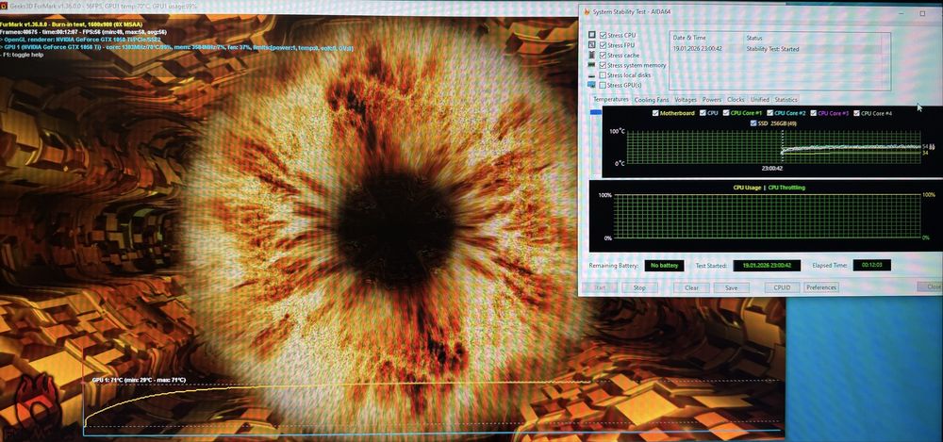Minimize the AIDA64 System Stability Test window

click(x=901, y=12)
